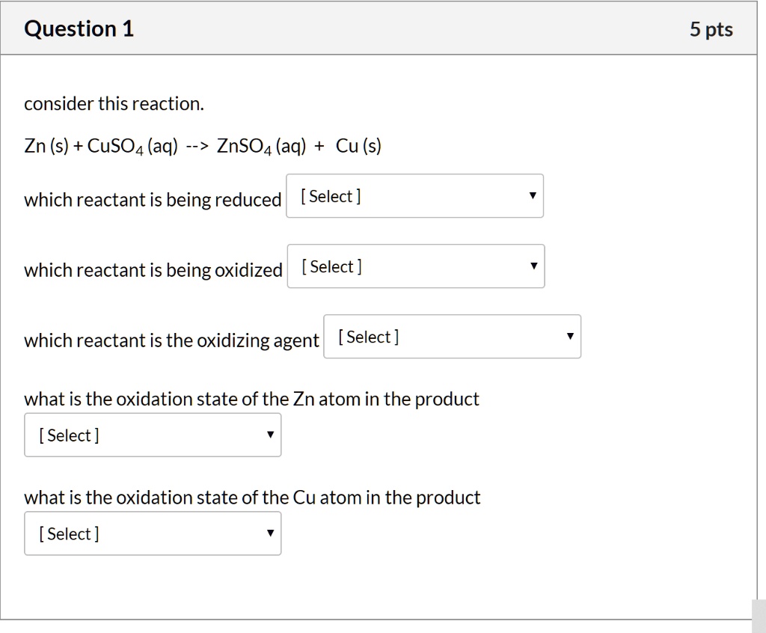Click the Question 1 header

[x=79, y=28]
